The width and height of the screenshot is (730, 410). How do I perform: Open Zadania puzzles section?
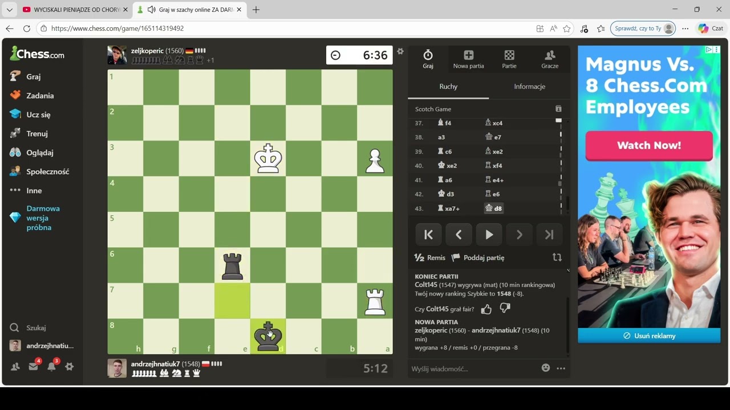tap(41, 96)
